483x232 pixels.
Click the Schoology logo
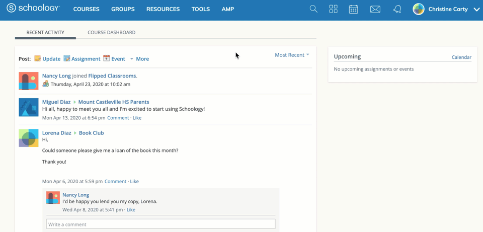(33, 9)
